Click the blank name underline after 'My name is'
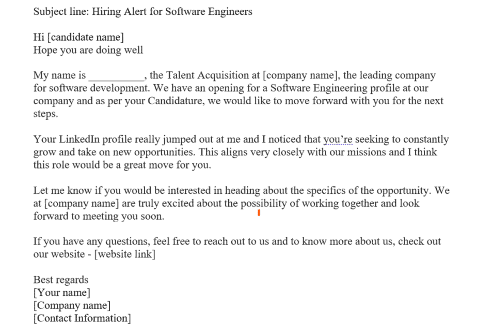The image size is (477, 328). pyautogui.click(x=116, y=76)
